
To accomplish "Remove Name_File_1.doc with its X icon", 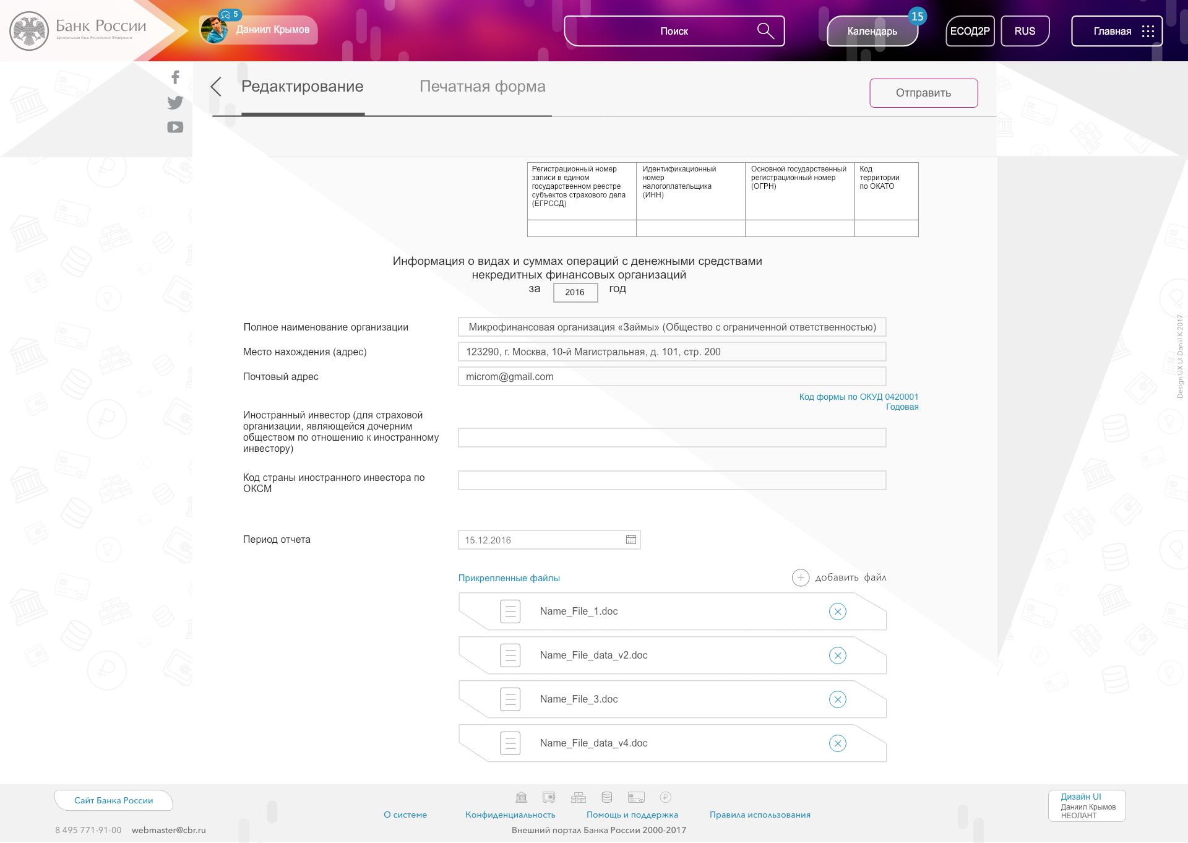I will pyautogui.click(x=838, y=612).
